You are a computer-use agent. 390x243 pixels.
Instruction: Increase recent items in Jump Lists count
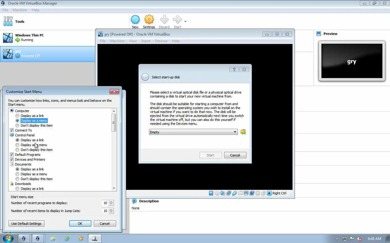click(111, 209)
